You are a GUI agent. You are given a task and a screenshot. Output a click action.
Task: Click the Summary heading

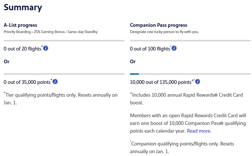pyautogui.click(x=23, y=8)
